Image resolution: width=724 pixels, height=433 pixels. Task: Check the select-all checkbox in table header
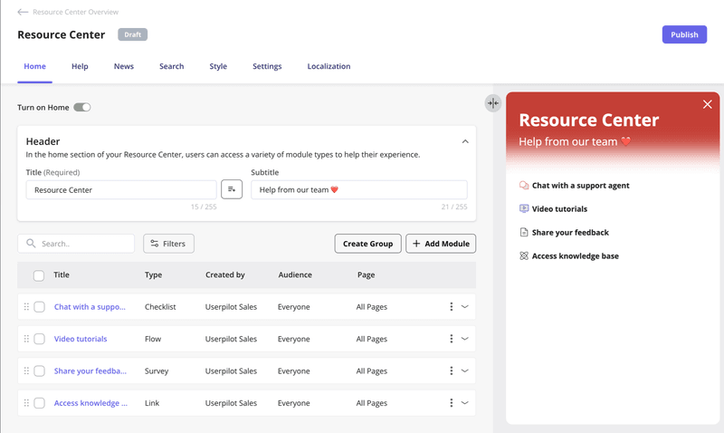tap(39, 275)
